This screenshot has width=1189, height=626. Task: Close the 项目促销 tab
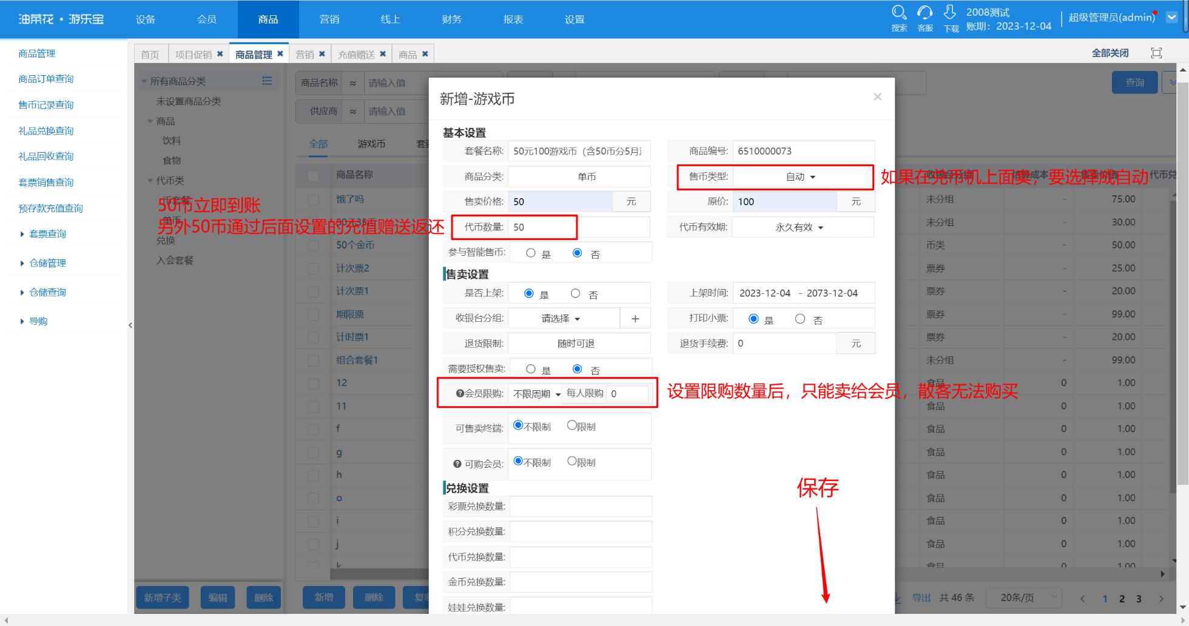(220, 54)
